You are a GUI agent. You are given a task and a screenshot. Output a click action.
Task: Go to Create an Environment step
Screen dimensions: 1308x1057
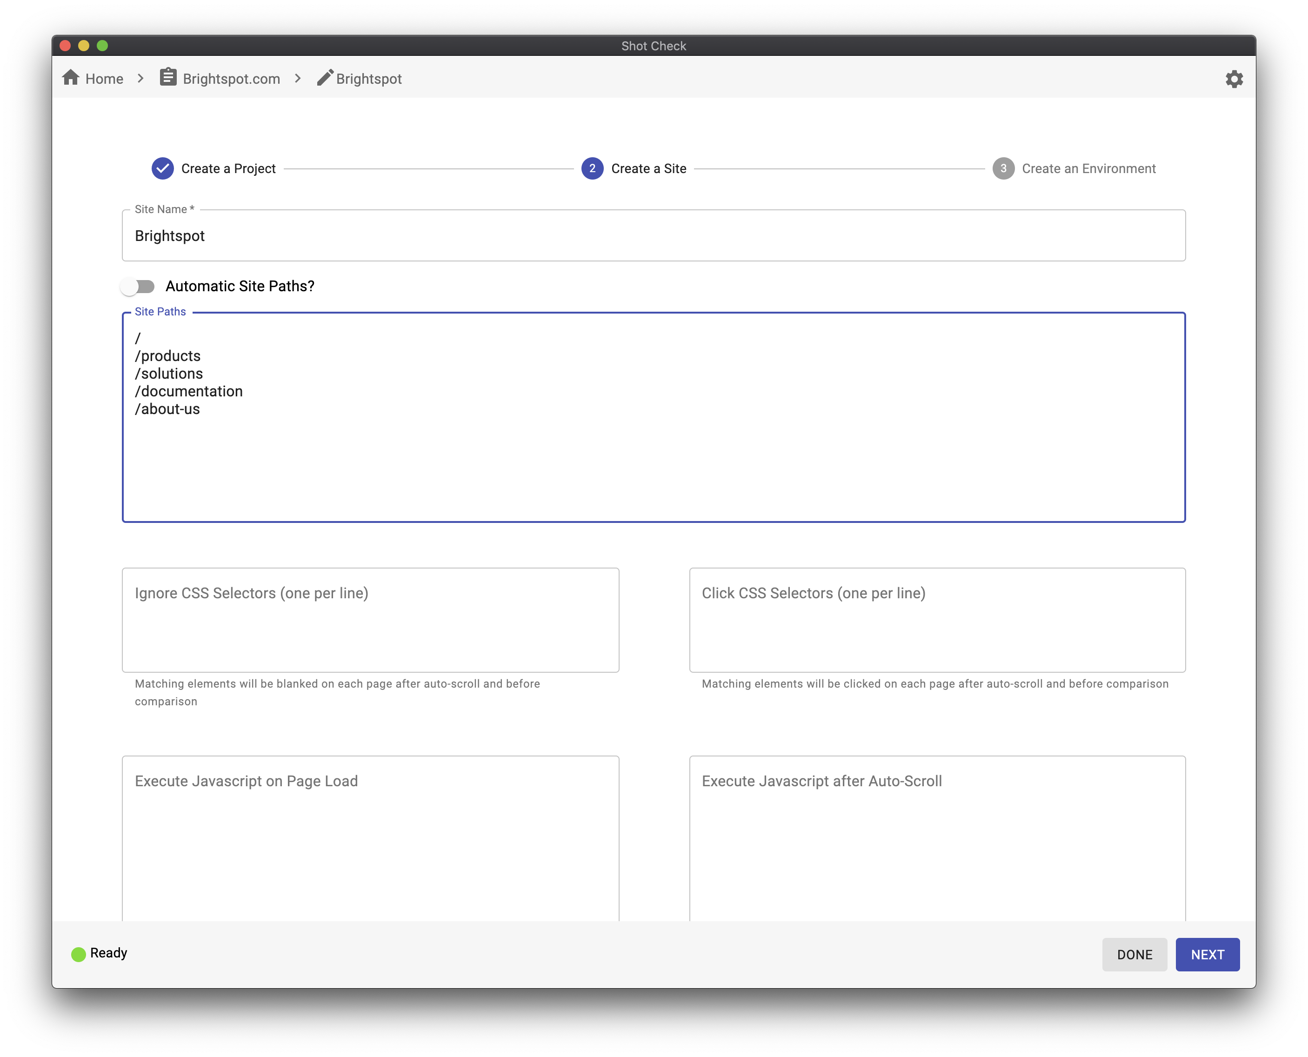coord(1088,169)
